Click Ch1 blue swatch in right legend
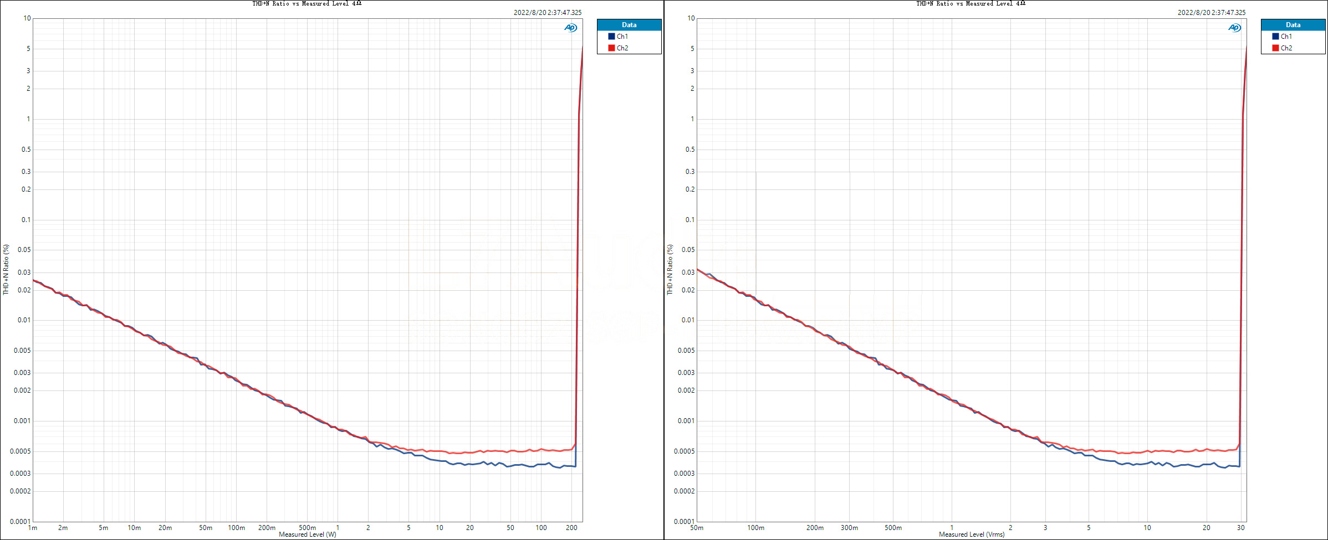Screen dimensions: 1328x540 click(x=1275, y=37)
